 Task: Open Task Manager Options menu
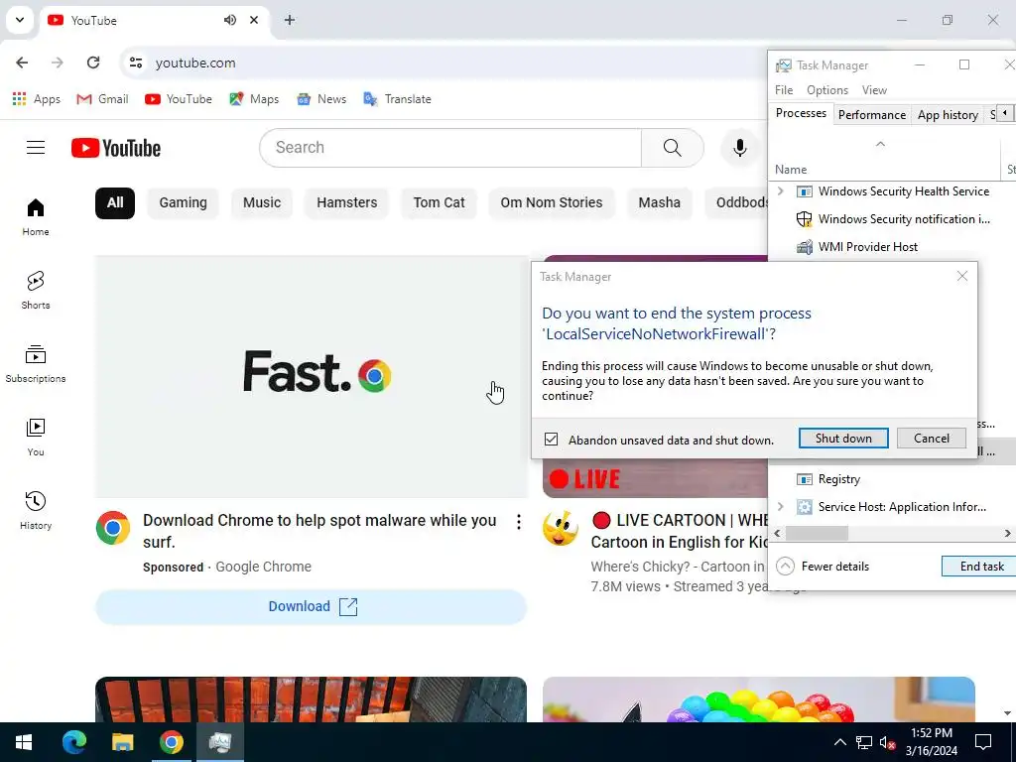coord(827,90)
